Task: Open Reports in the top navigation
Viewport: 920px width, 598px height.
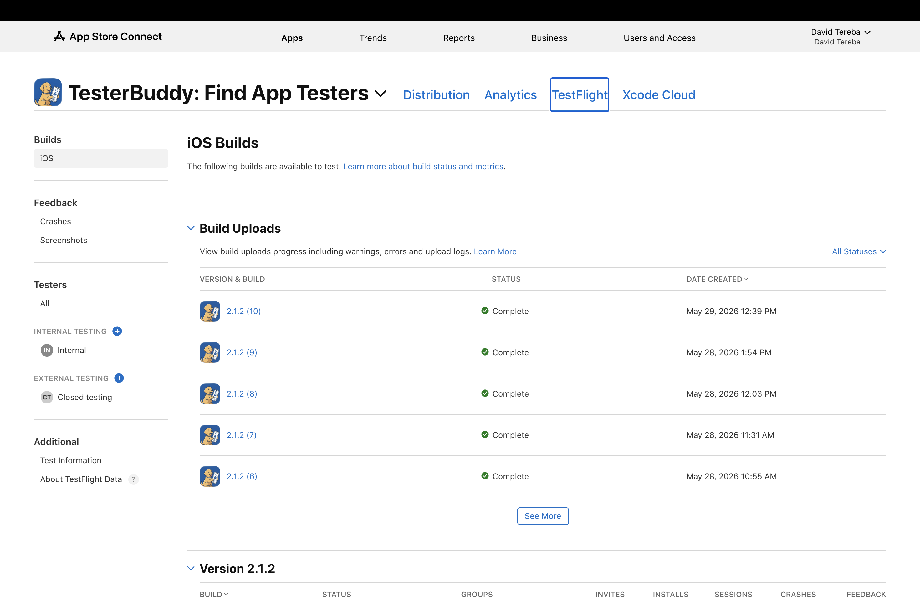Action: tap(459, 38)
